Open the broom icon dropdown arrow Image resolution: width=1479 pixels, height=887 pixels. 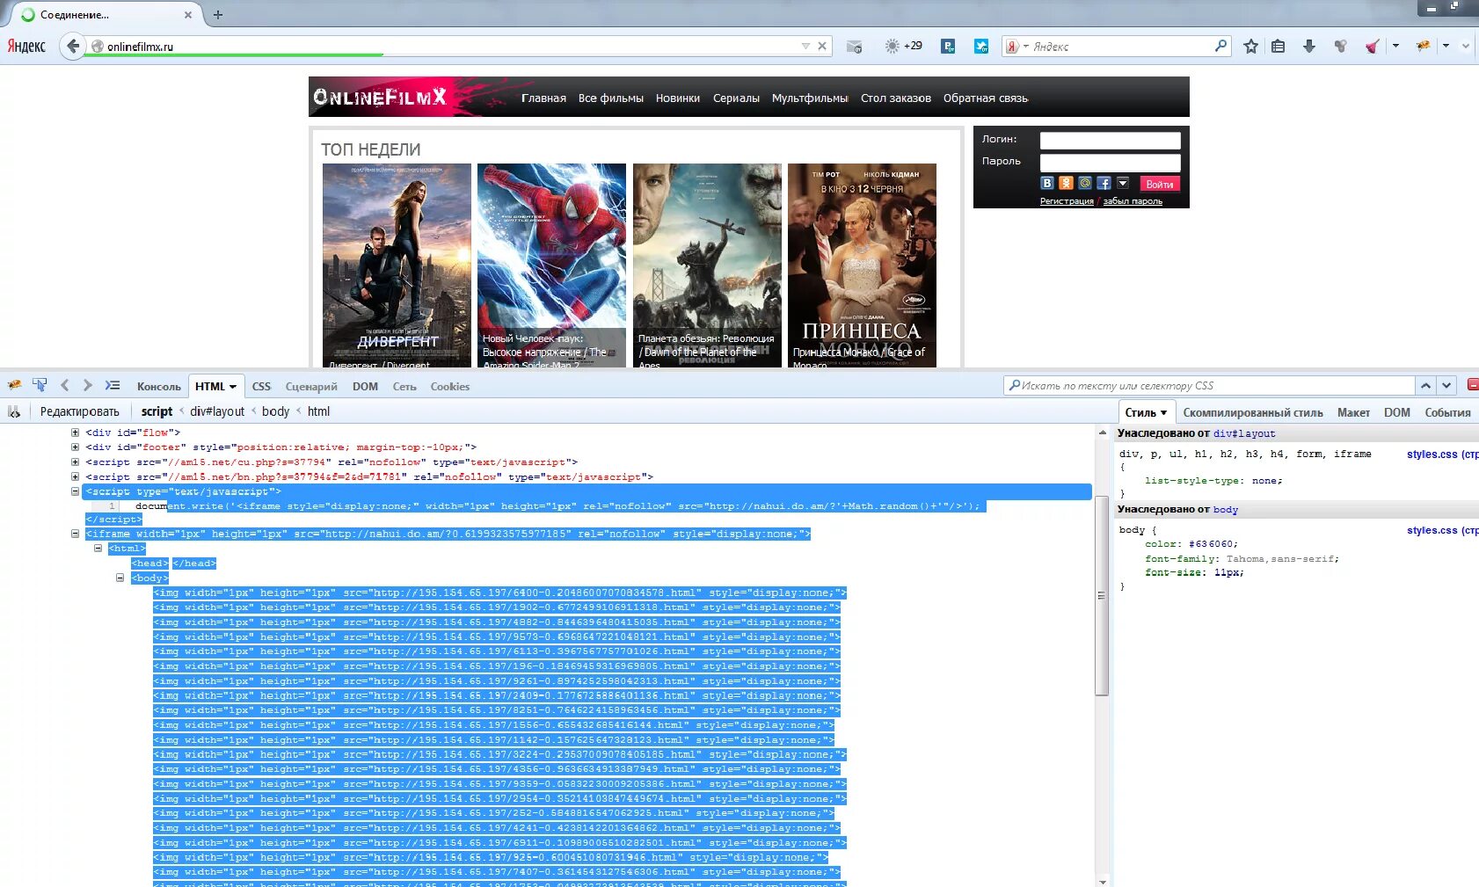(1395, 46)
